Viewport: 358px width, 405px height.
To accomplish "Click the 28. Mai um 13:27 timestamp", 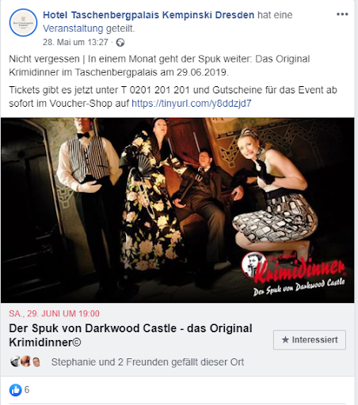I will click(75, 42).
